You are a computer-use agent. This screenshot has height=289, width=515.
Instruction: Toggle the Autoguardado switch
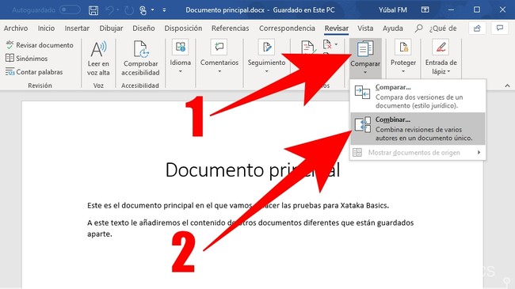pyautogui.click(x=70, y=10)
